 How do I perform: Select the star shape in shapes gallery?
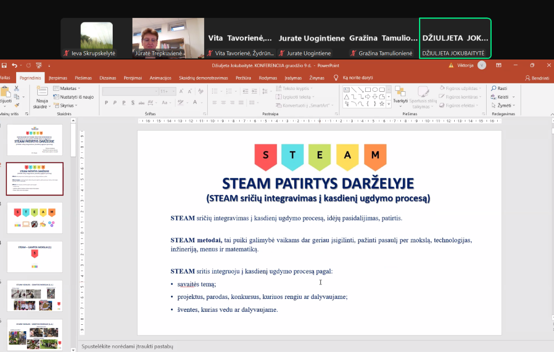point(382,104)
